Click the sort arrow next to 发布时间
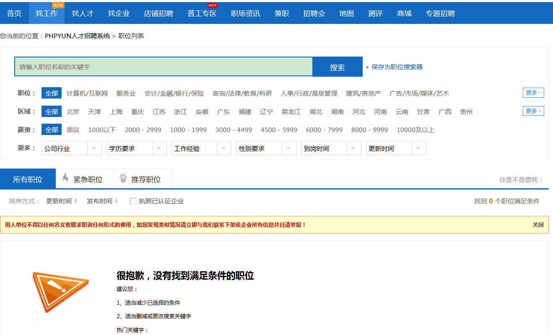Screen dimensions: 553x335 pyautogui.click(x=116, y=201)
